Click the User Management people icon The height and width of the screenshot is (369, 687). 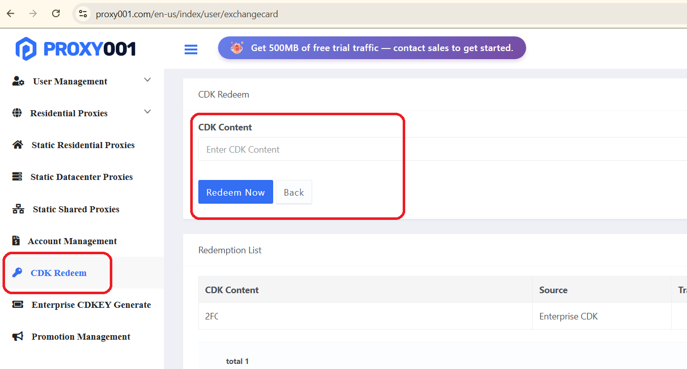18,81
